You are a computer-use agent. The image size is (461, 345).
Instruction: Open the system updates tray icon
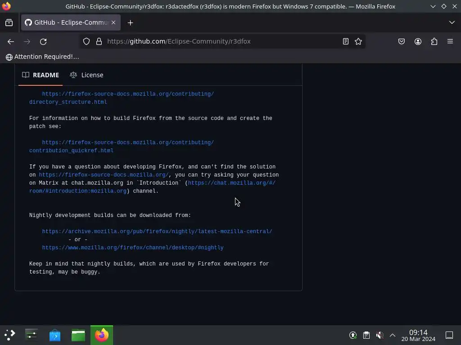[x=353, y=335]
